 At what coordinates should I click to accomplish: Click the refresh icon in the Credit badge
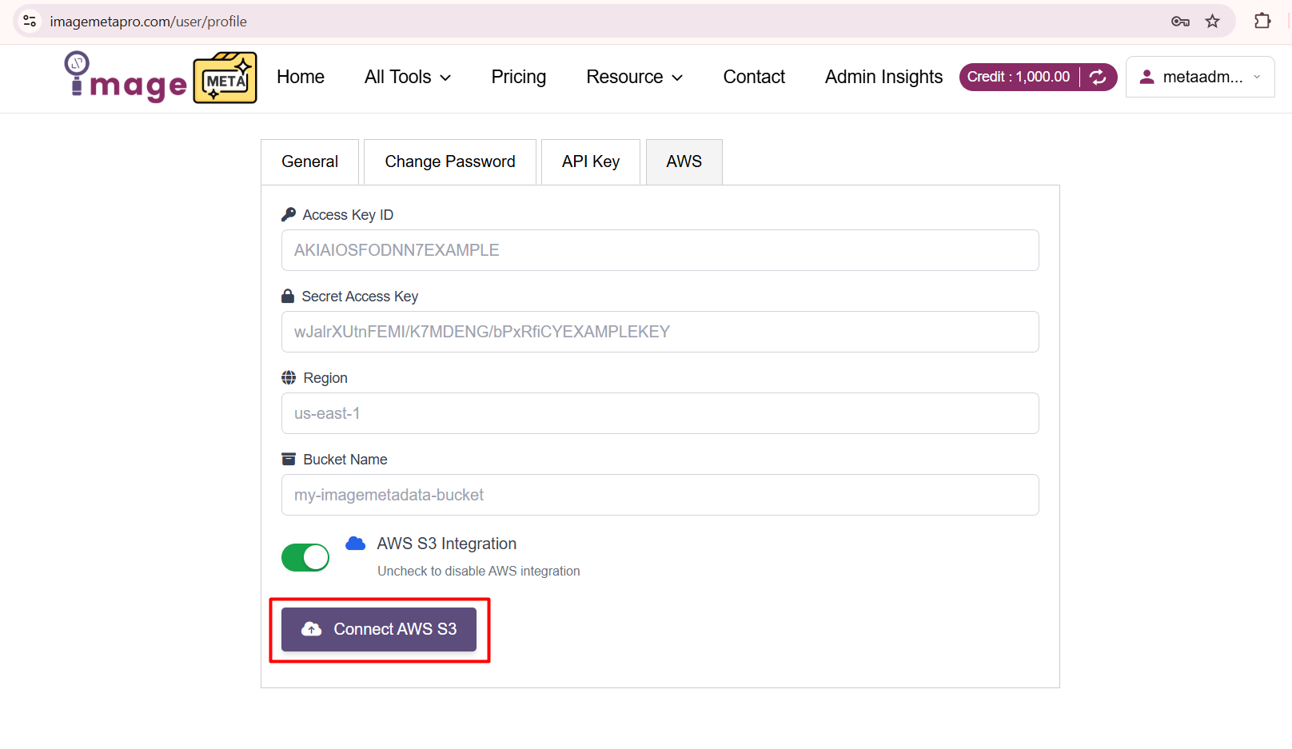point(1099,77)
